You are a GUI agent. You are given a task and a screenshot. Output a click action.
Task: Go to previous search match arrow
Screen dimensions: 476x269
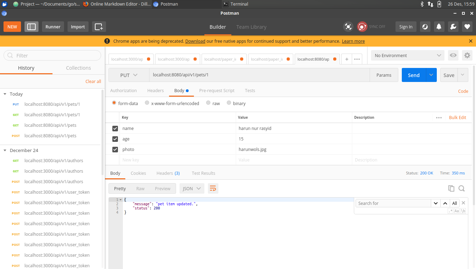[445, 203]
